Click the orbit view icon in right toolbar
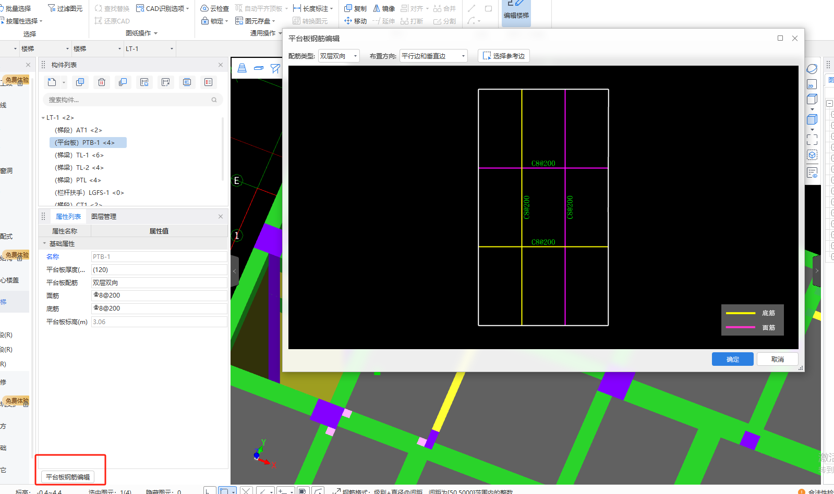Viewport: 834px width, 494px height. (812, 69)
